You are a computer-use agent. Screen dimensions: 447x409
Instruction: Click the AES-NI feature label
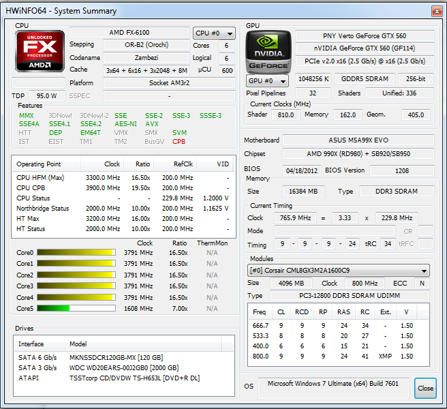click(125, 124)
